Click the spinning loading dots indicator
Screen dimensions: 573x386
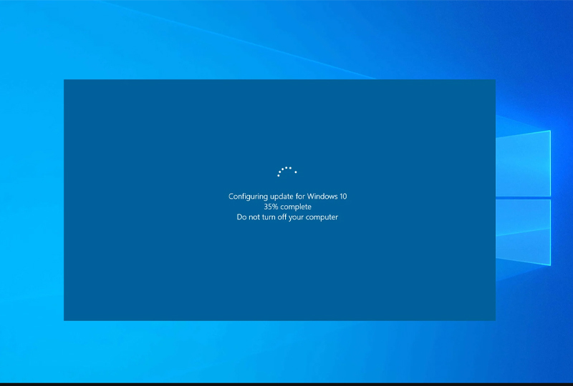[x=287, y=172]
